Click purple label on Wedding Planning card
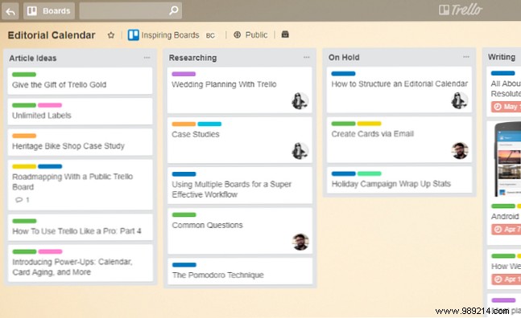This screenshot has height=318, width=521. (x=184, y=74)
